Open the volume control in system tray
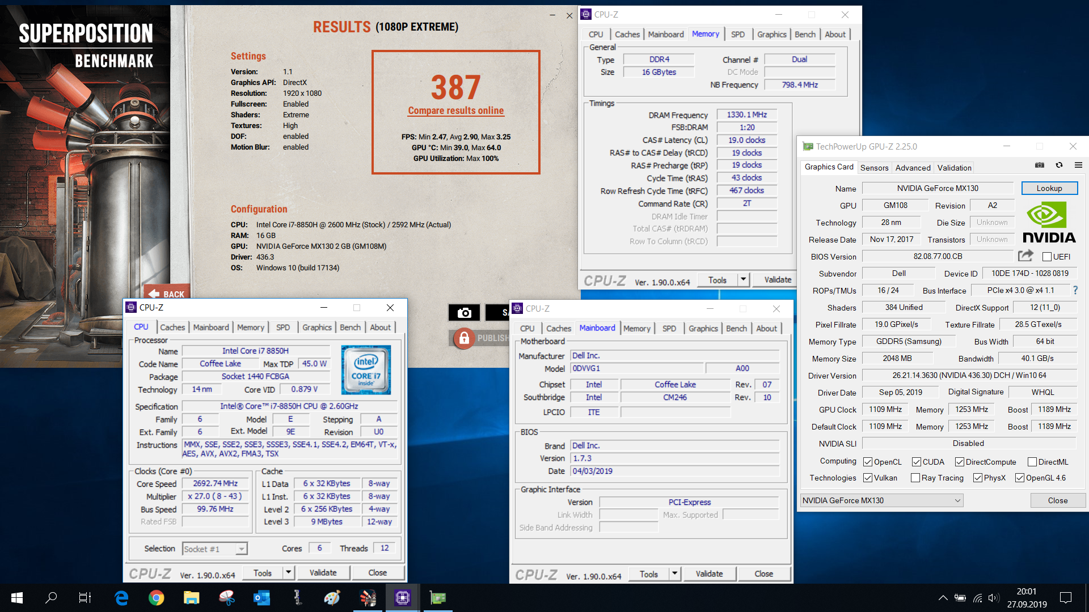Viewport: 1089px width, 612px height. pyautogui.click(x=993, y=598)
